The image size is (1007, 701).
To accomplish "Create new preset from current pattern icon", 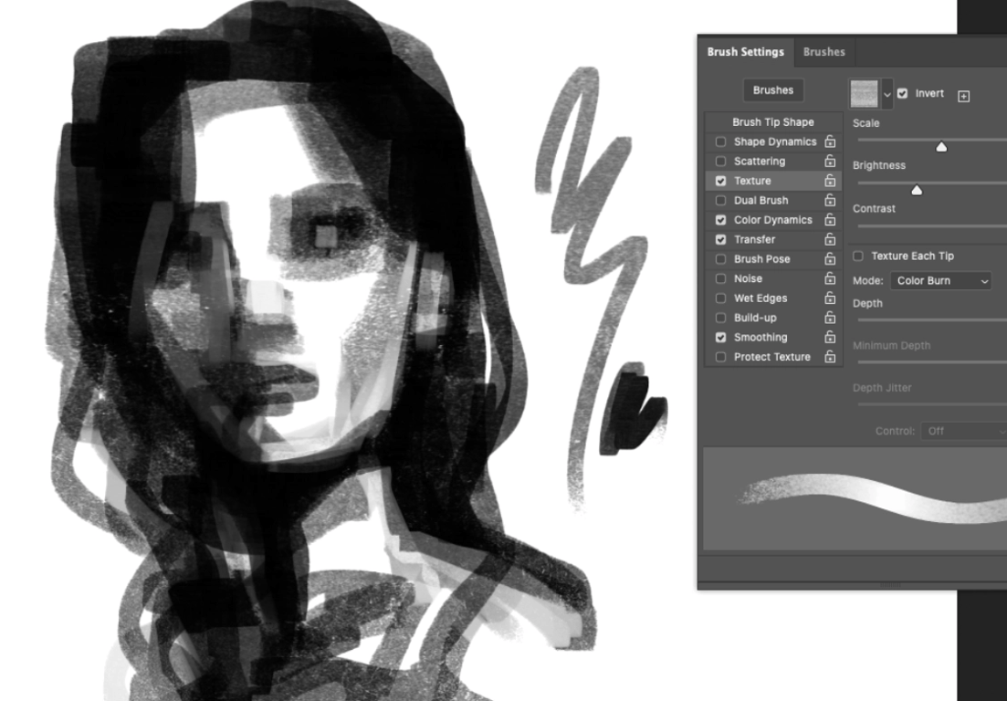I will (x=963, y=96).
